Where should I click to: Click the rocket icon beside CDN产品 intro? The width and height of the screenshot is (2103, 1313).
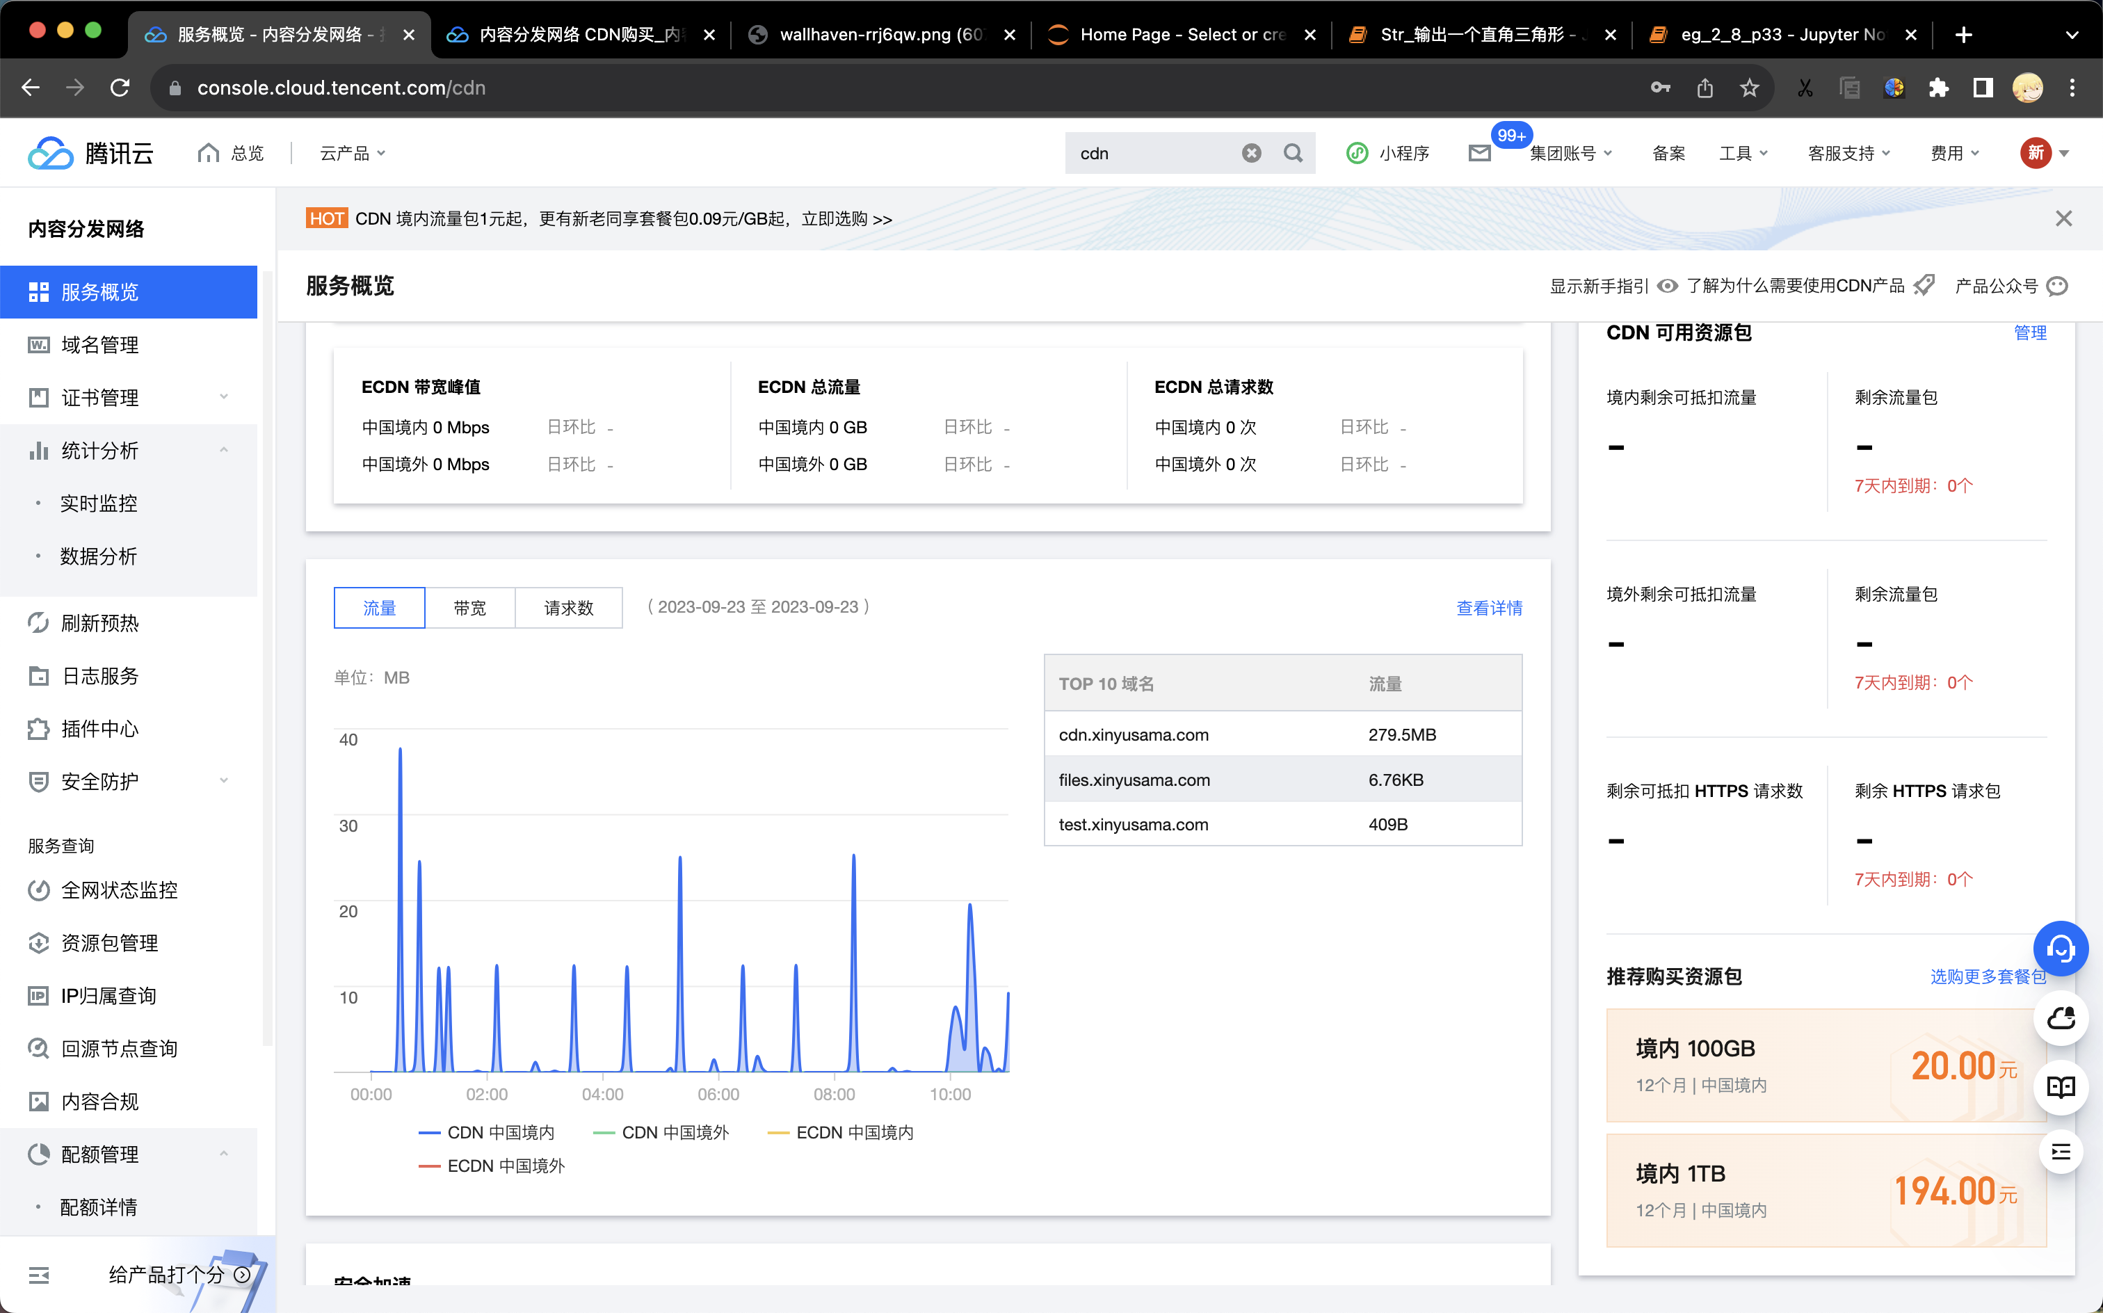(x=1924, y=286)
